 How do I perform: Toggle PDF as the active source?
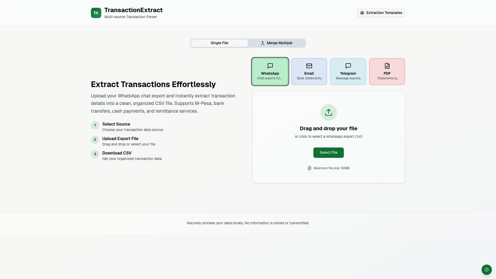click(x=387, y=71)
